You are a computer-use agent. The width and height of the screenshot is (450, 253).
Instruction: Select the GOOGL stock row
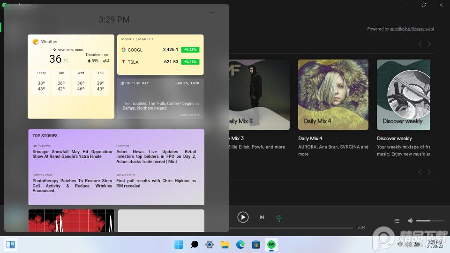pos(160,50)
